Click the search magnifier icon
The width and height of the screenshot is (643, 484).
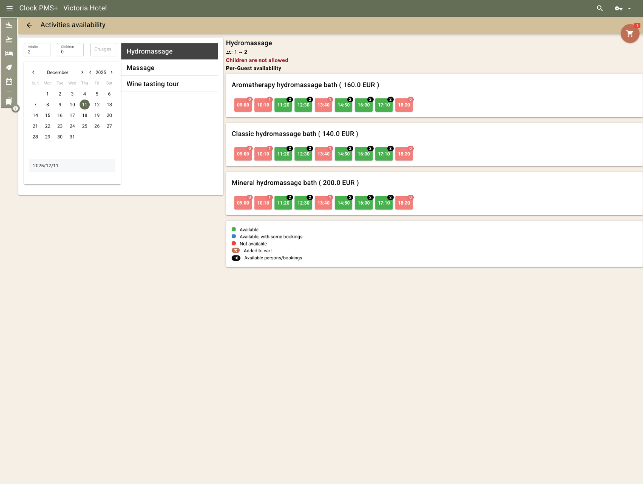(x=600, y=8)
